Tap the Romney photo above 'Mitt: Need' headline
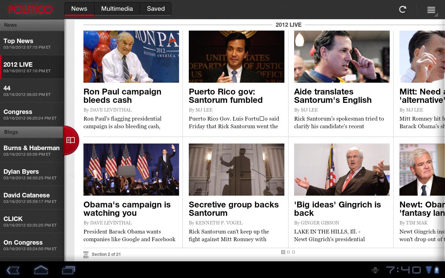Screen dimensions: 445x278 (422, 57)
